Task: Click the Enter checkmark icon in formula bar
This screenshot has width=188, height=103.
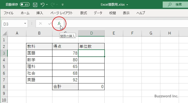Action: 50,23
